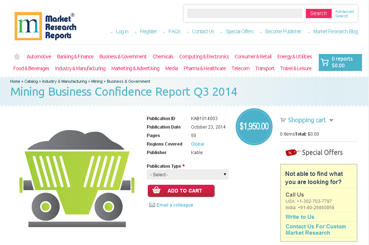
Task: Click the mining cart product image
Action: 76,174
